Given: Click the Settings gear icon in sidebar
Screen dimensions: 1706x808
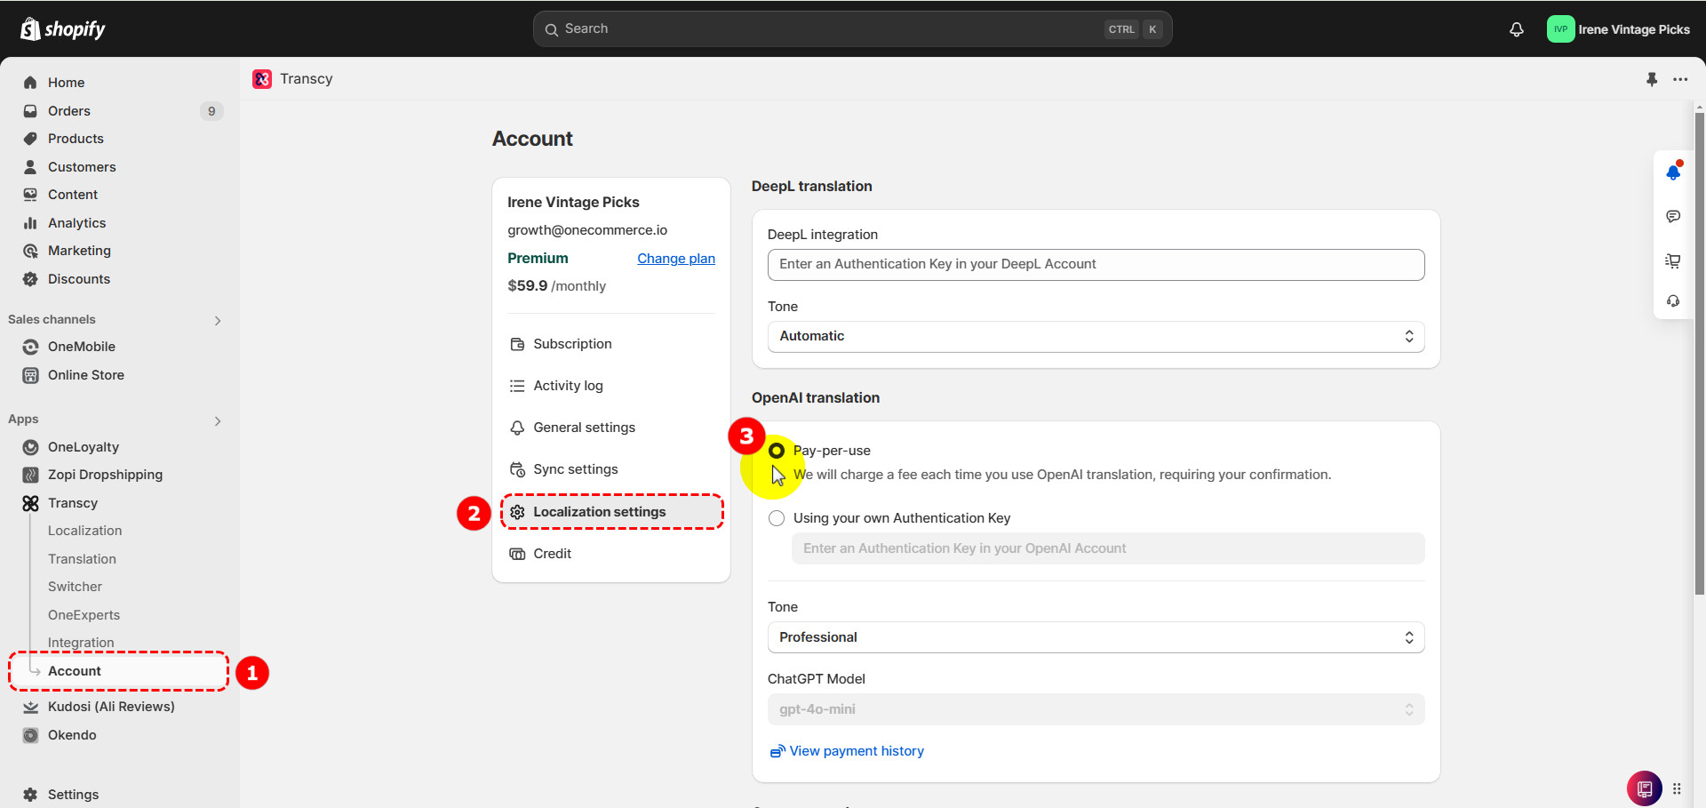Looking at the screenshot, I should 30,795.
